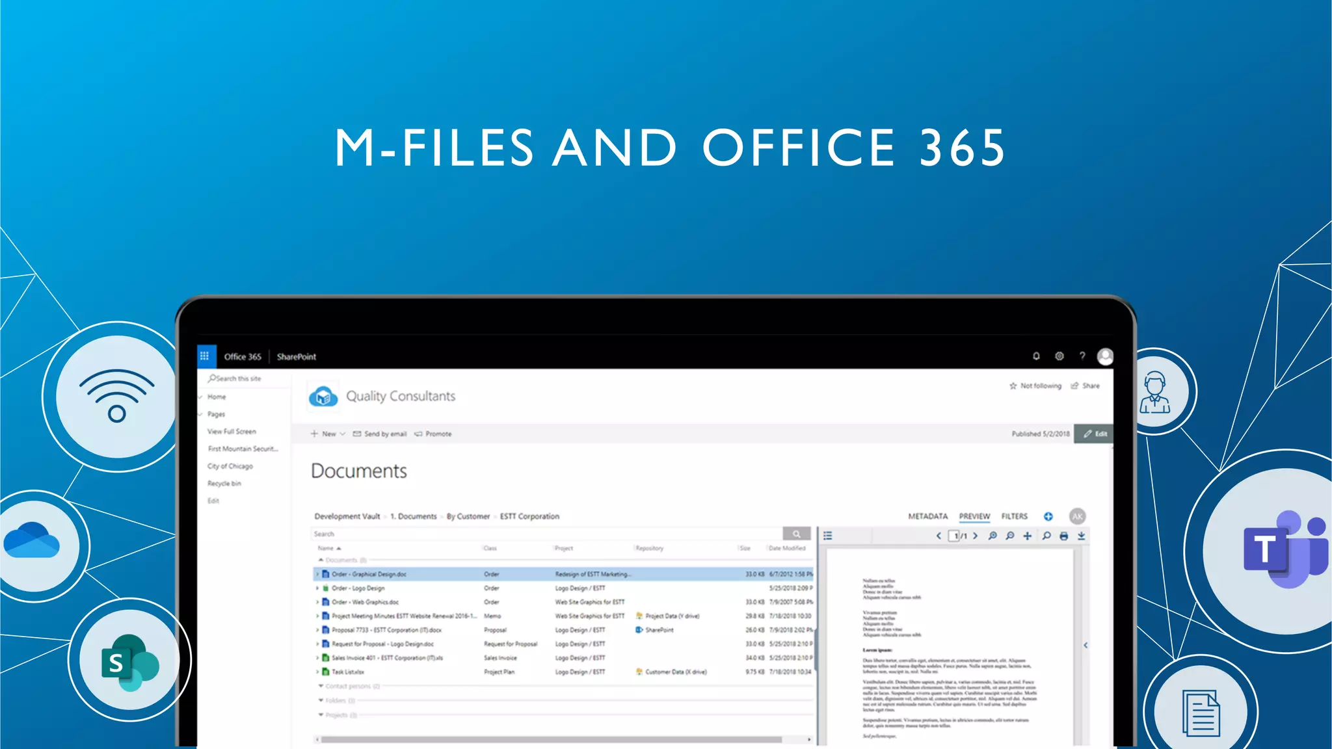Viewport: 1332px width, 749px height.
Task: Click By Customer breadcrumb
Action: click(x=468, y=516)
